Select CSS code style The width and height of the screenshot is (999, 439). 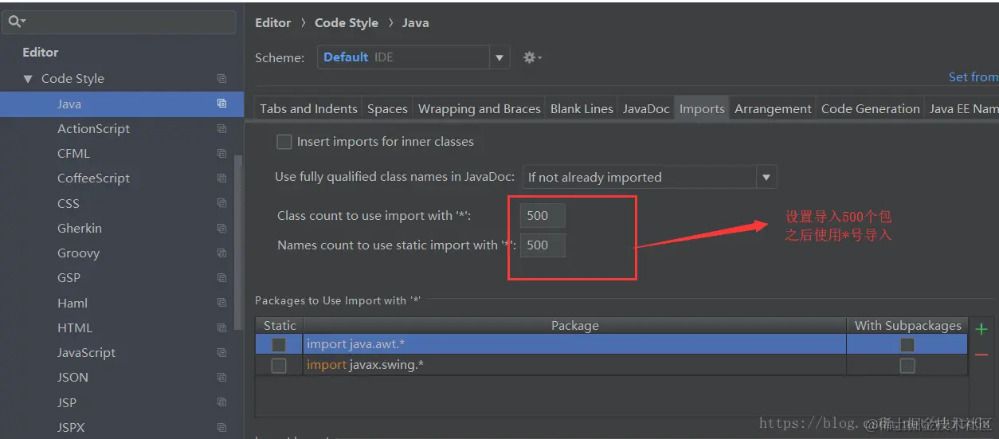point(69,203)
